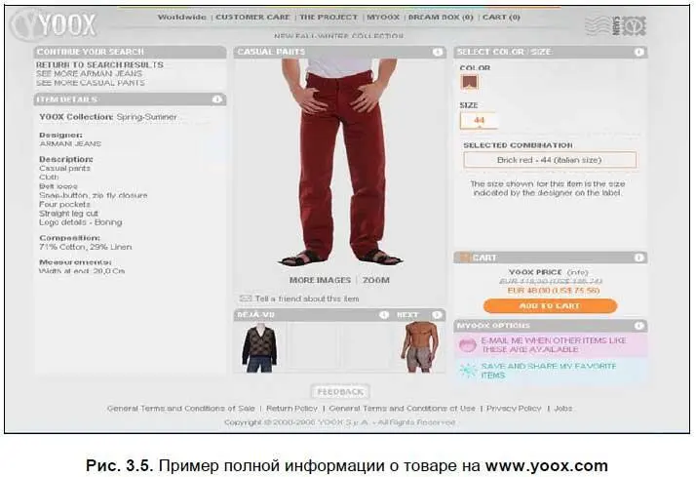Click the YOOX logo
Viewport: 696px width, 477px height.
click(55, 24)
